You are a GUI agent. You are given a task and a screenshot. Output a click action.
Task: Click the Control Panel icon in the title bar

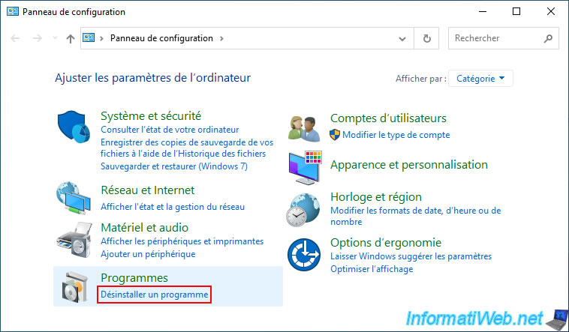pyautogui.click(x=13, y=11)
